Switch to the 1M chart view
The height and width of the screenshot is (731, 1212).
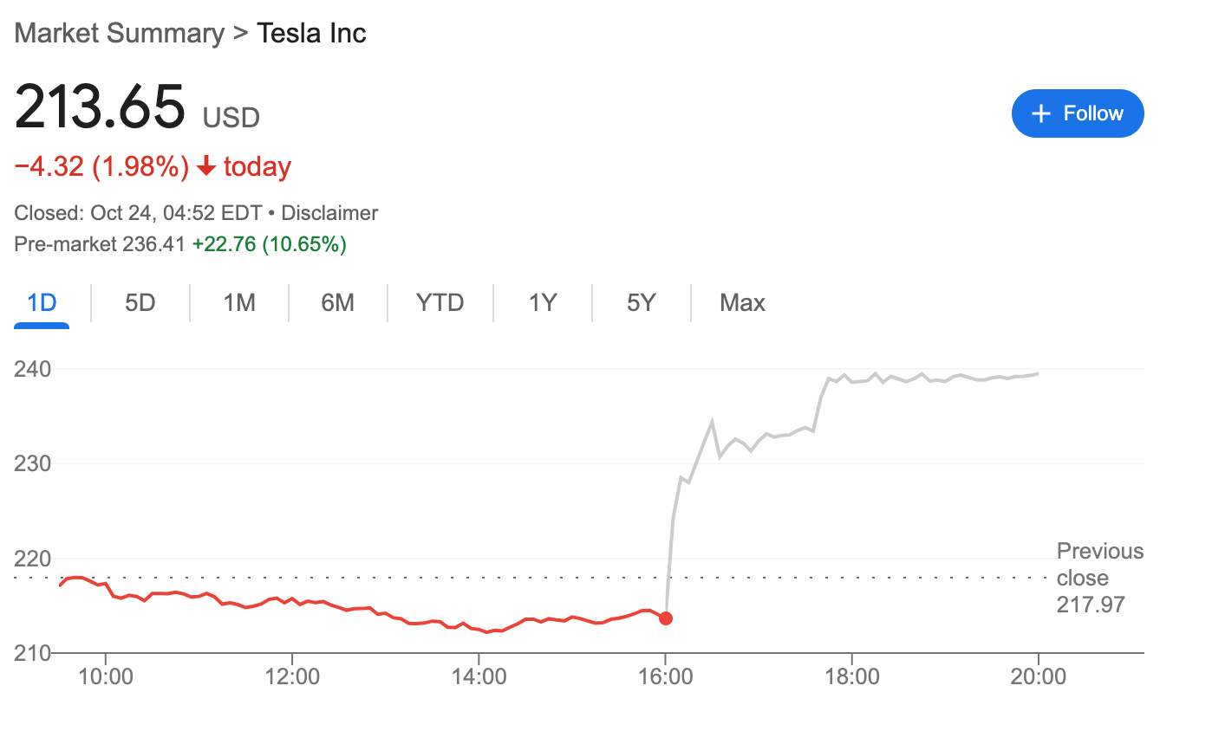(x=238, y=302)
